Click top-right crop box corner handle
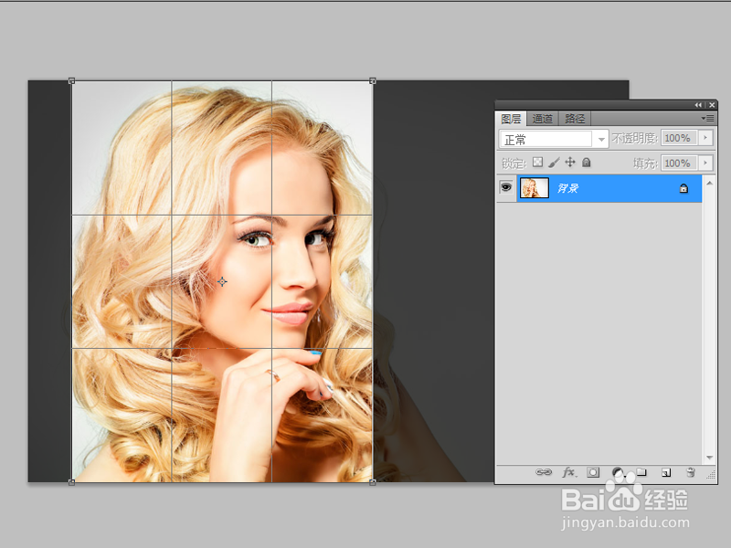 click(x=373, y=81)
